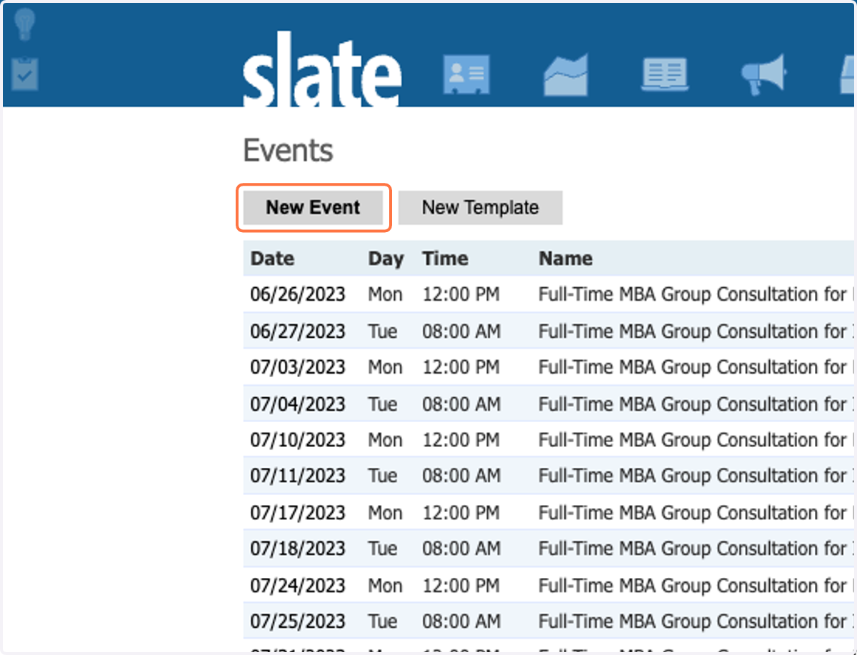Select date 06/27/2023

(x=298, y=331)
